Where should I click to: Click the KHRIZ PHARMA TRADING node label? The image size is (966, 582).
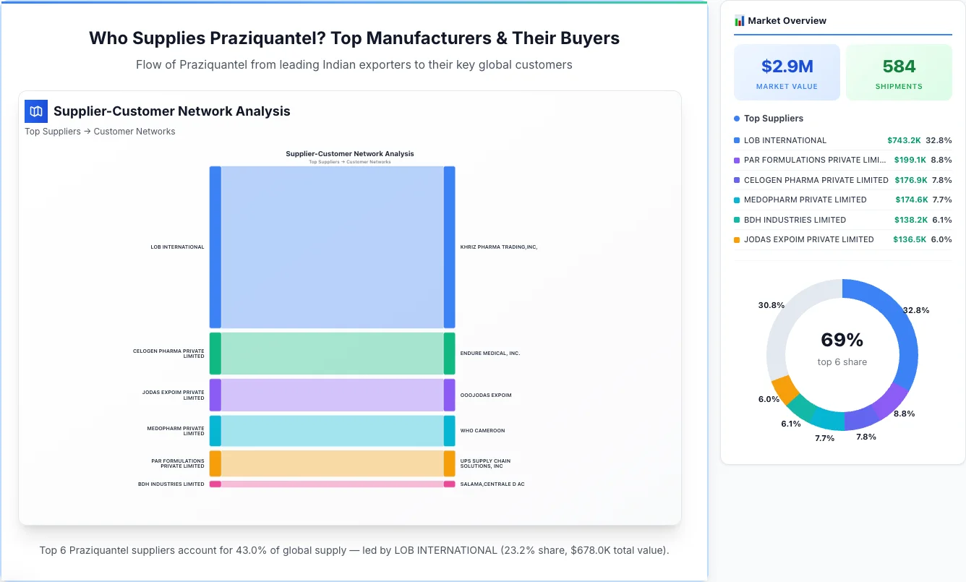click(501, 246)
